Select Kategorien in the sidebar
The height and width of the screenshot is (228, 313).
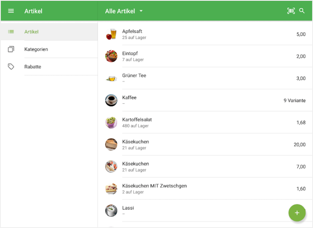pos(36,49)
